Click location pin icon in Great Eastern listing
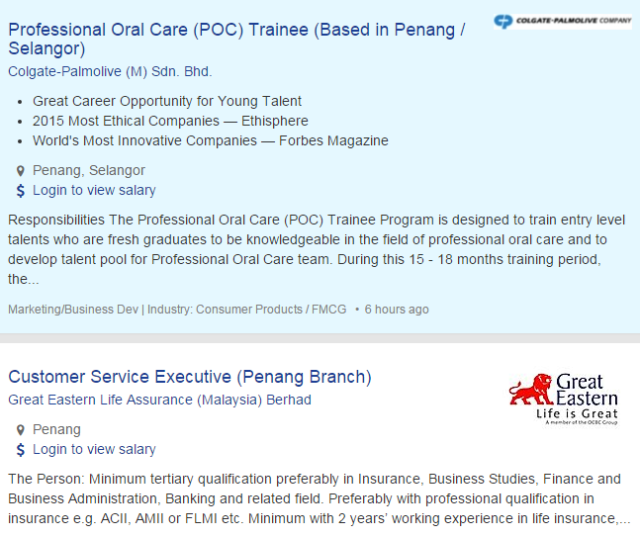 click(x=20, y=430)
